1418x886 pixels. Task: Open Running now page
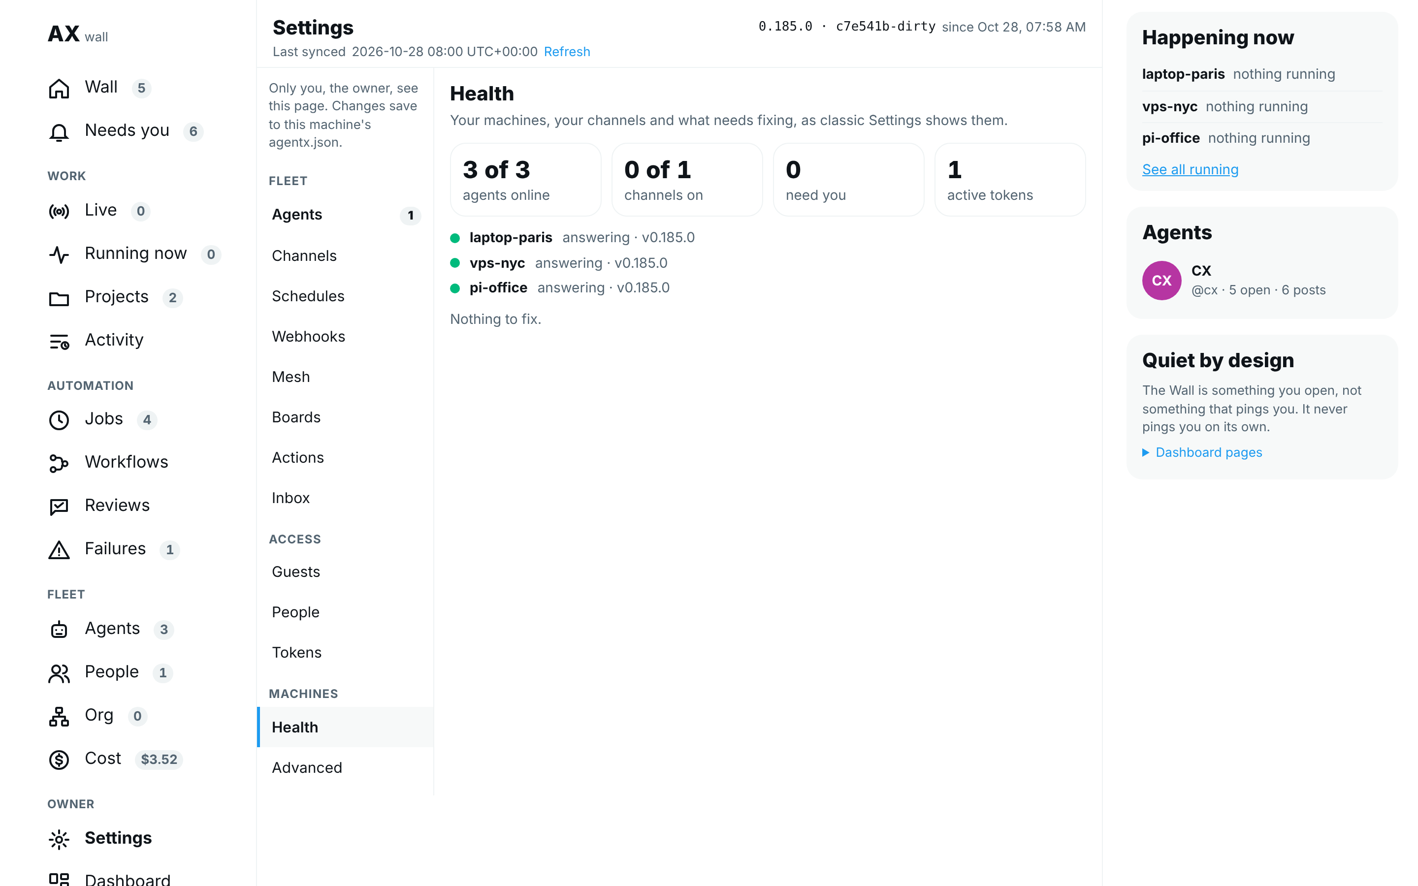pos(136,253)
